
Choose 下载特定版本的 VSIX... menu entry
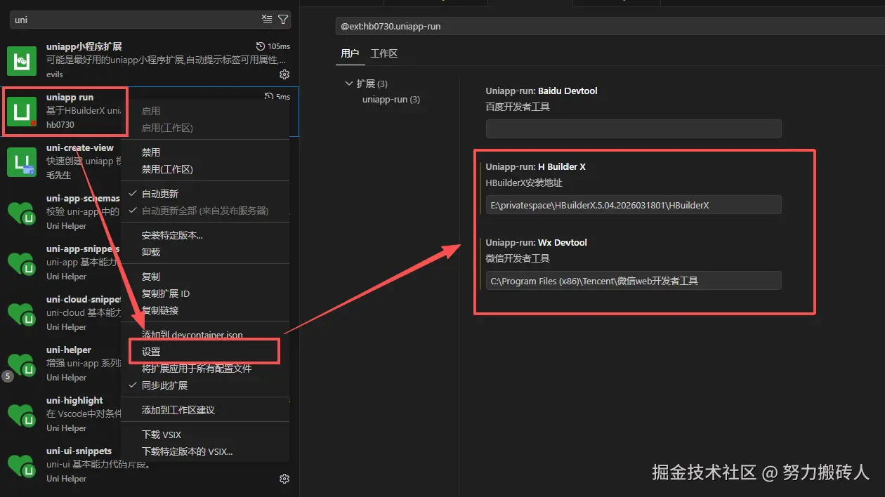pyautogui.click(x=205, y=451)
